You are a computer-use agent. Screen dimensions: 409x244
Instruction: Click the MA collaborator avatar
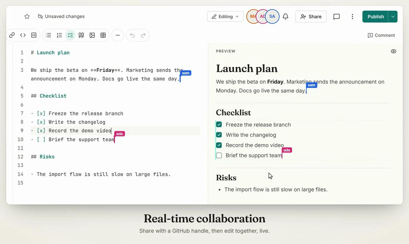click(x=252, y=16)
